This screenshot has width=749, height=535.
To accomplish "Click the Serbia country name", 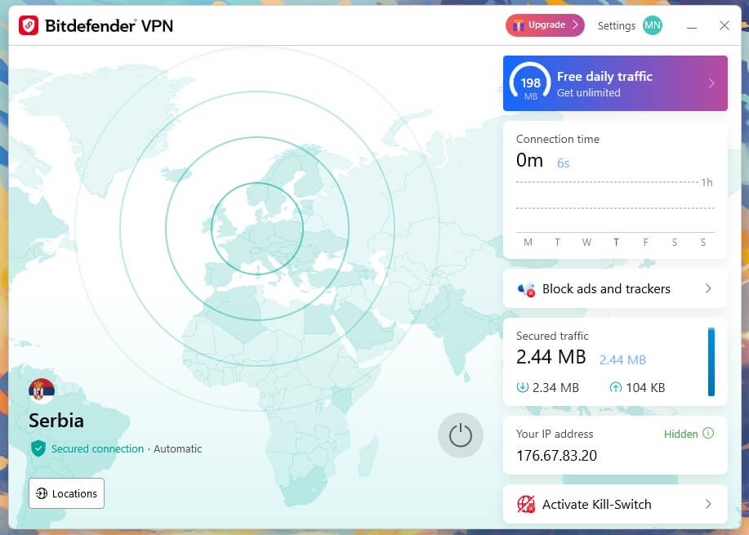I will click(x=56, y=421).
